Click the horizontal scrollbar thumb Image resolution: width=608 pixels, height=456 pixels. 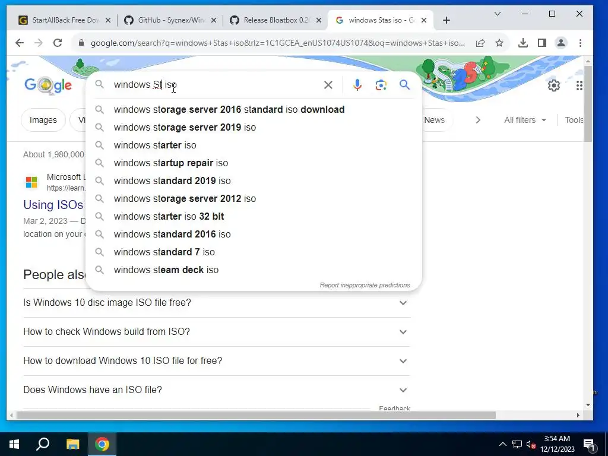tap(256, 415)
